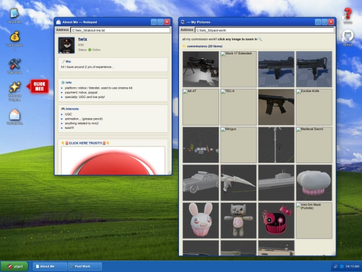Zoom the sniper rifle thumbnail
This screenshot has width=362, height=272.
200,69
